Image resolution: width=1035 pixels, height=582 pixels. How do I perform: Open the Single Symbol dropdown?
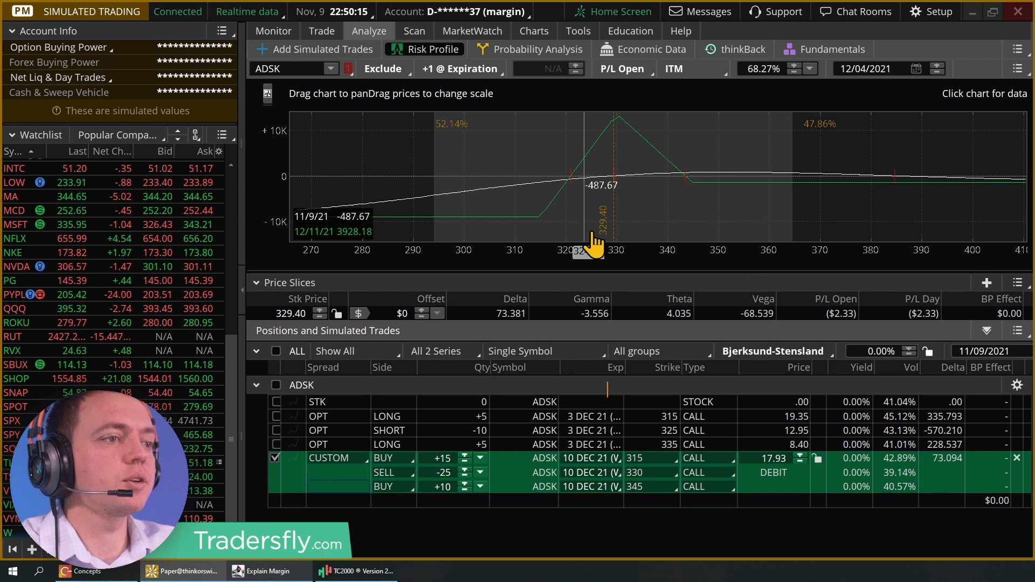pos(545,351)
